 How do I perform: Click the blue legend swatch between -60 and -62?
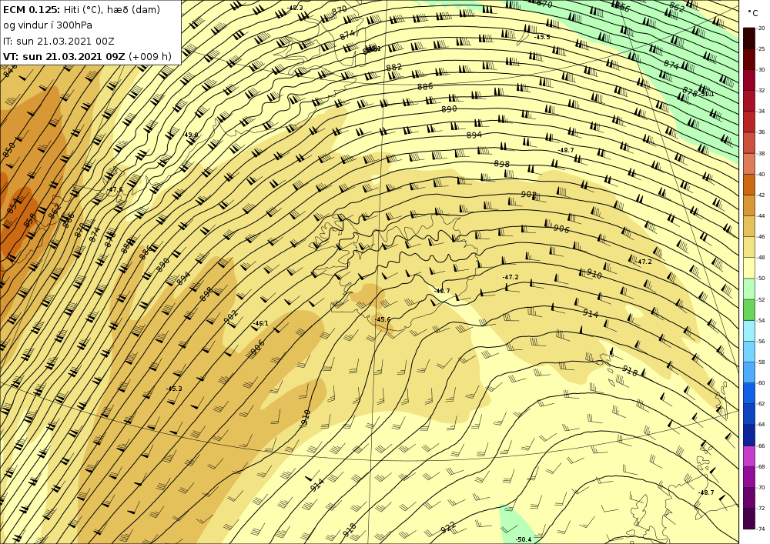click(749, 393)
